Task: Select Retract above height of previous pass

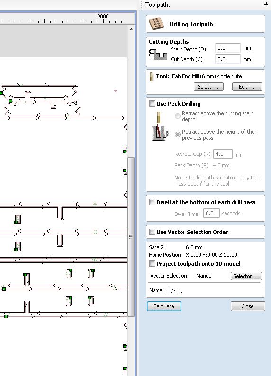Action: (178, 134)
